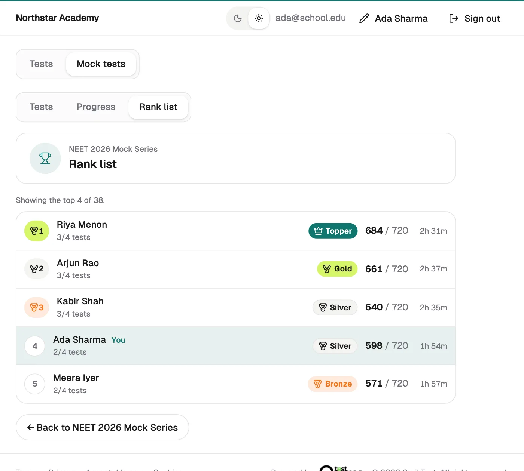
Task: Click Ada Sharma's Silver badge
Action: click(335, 346)
